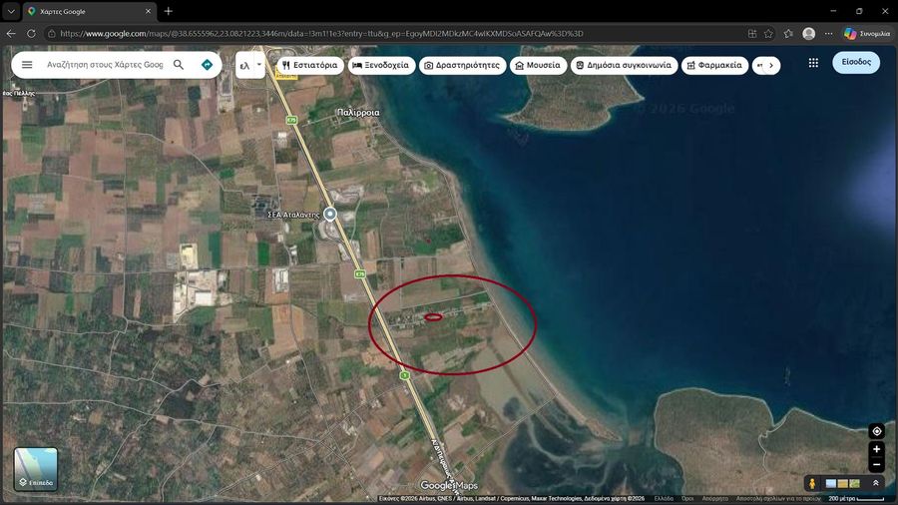Select the Ξενοδοχεία category chip
Screen dimensions: 898x505
coord(381,65)
